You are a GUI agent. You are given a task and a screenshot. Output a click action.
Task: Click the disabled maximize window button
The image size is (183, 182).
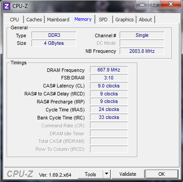click(154, 4)
